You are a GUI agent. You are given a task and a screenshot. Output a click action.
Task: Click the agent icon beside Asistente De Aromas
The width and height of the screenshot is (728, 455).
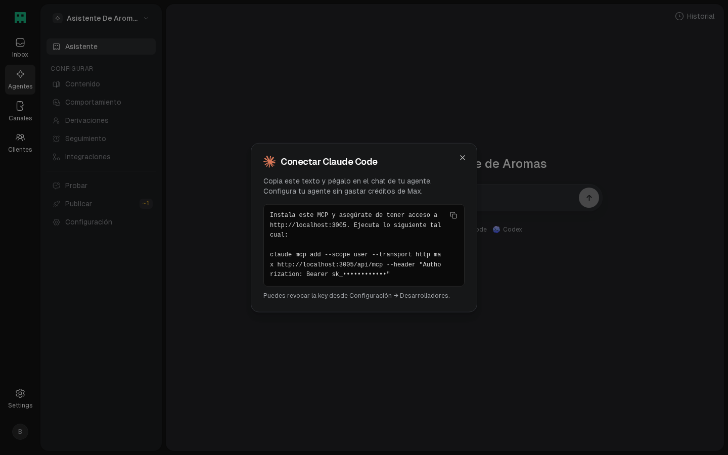[x=58, y=18]
